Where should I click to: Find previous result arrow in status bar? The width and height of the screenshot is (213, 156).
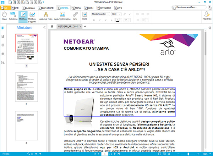(36, 154)
